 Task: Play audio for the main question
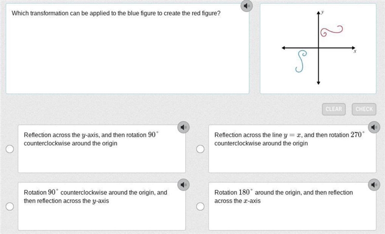(x=246, y=6)
